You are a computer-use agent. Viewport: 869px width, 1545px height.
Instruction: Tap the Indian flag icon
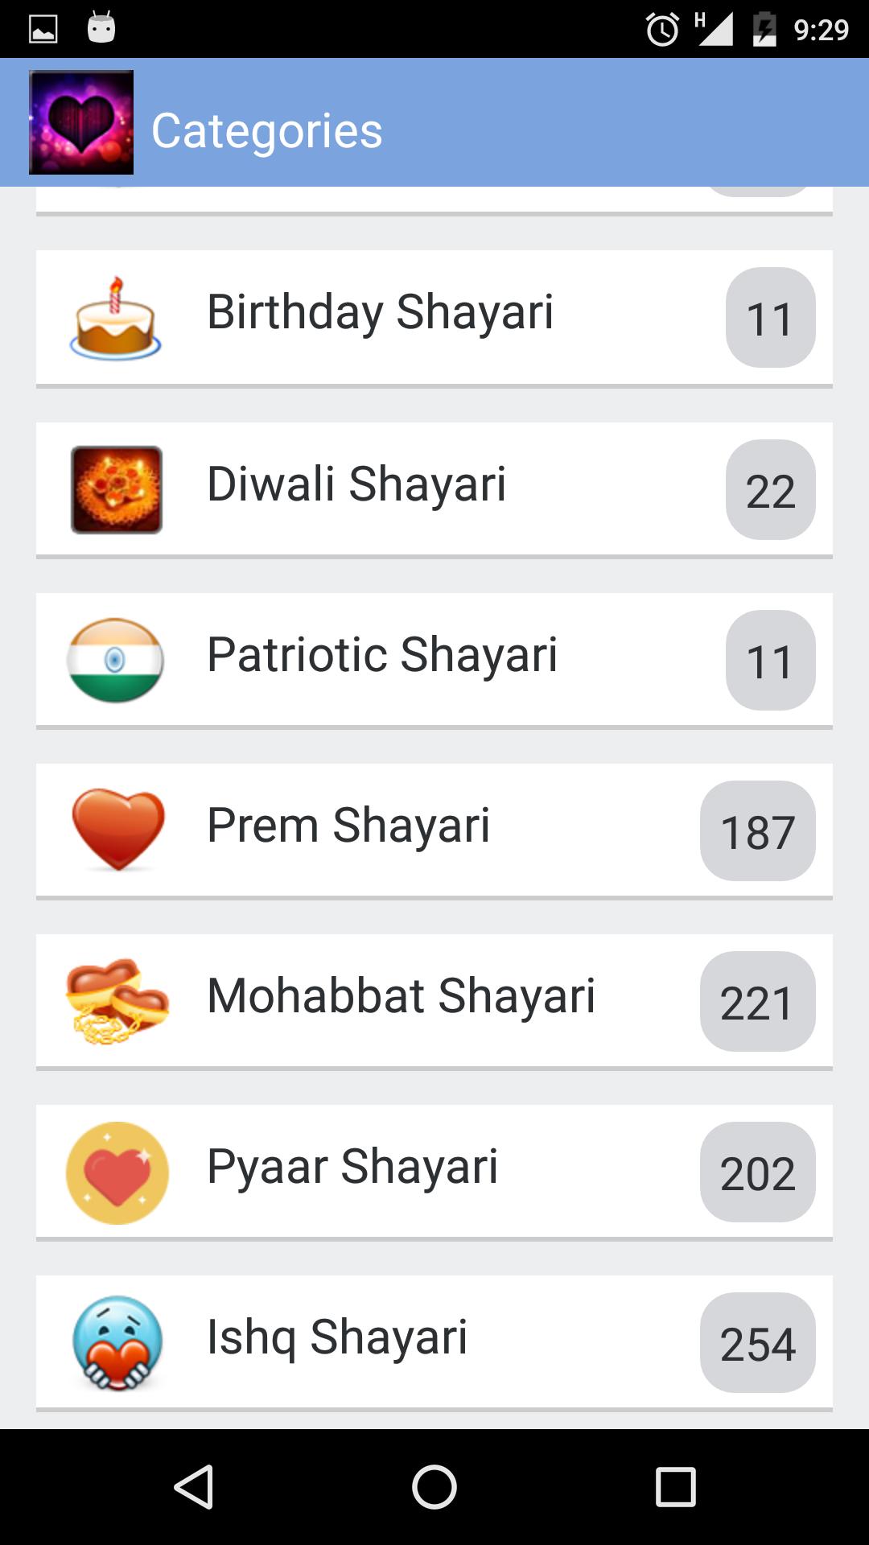[116, 660]
